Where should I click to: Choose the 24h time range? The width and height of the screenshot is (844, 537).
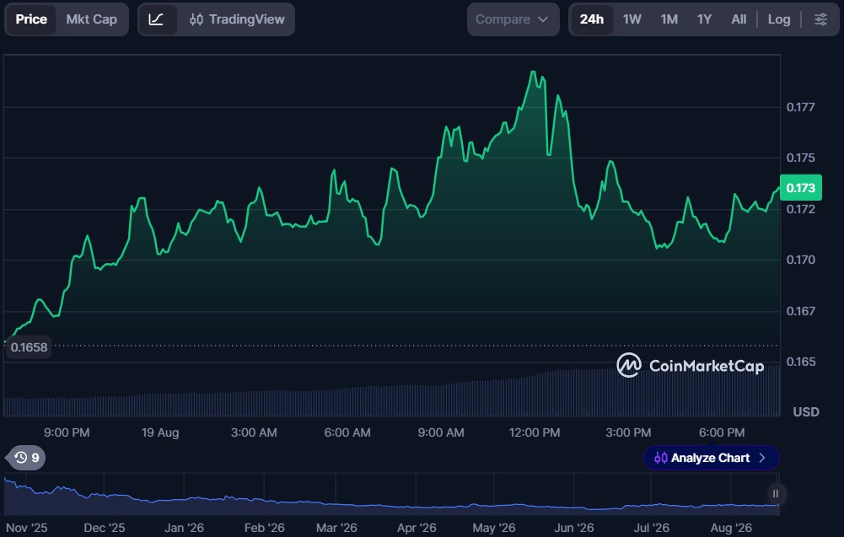click(592, 19)
